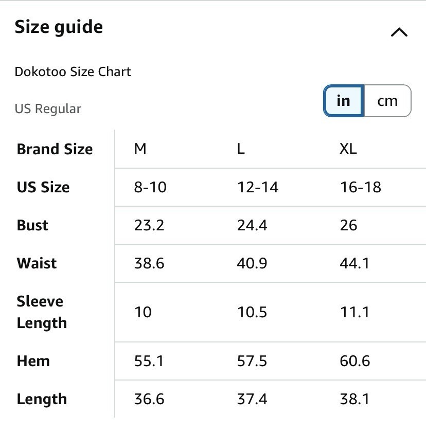Image resolution: width=426 pixels, height=434 pixels.
Task: Click the Sleeve Length row label
Action: pyautogui.click(x=42, y=312)
